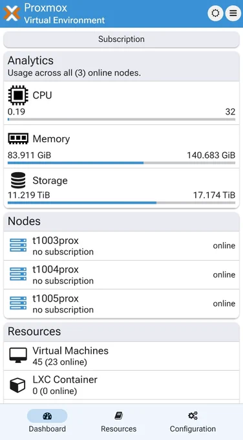Screen dimensions: 243x440
Task: Click the server icon for t1004prox
Action: click(18, 274)
